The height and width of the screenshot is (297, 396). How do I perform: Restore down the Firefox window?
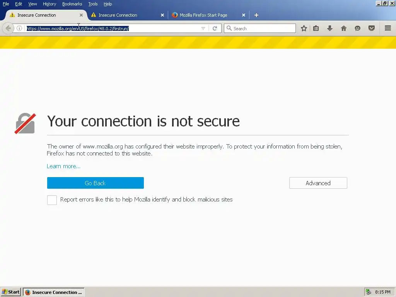(385, 3)
